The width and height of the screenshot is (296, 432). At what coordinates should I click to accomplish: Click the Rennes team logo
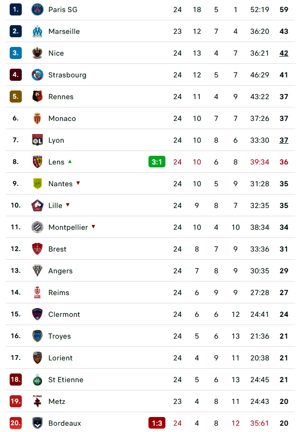click(37, 97)
